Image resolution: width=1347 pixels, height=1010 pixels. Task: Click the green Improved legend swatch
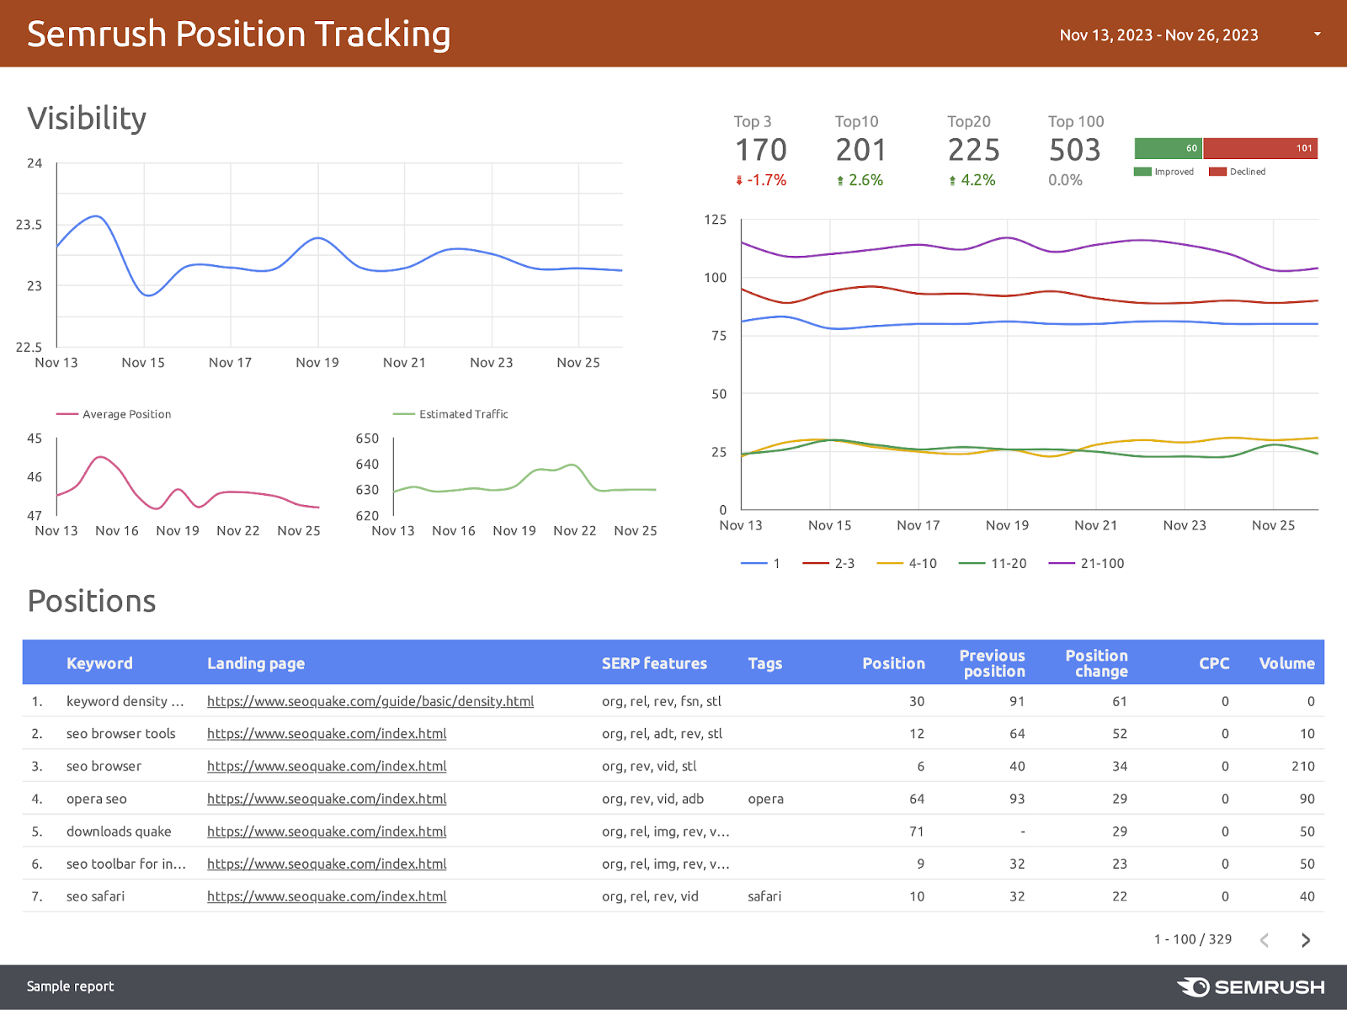point(1141,172)
